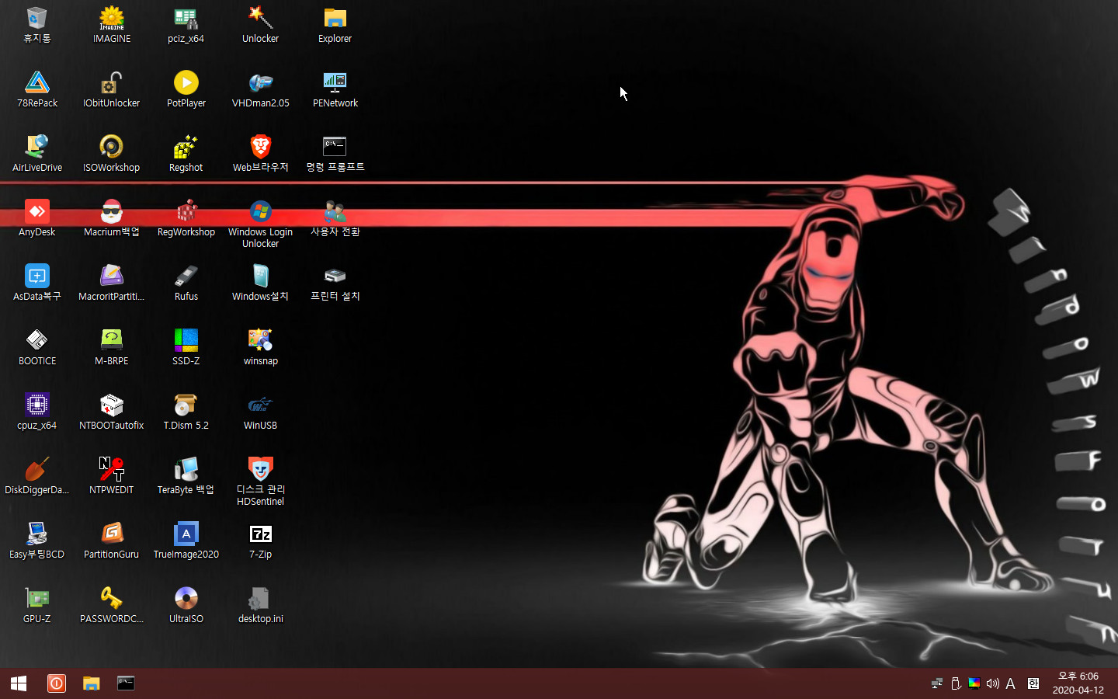The width and height of the screenshot is (1118, 699).
Task: Open the Regshot shortcut
Action: click(x=186, y=154)
